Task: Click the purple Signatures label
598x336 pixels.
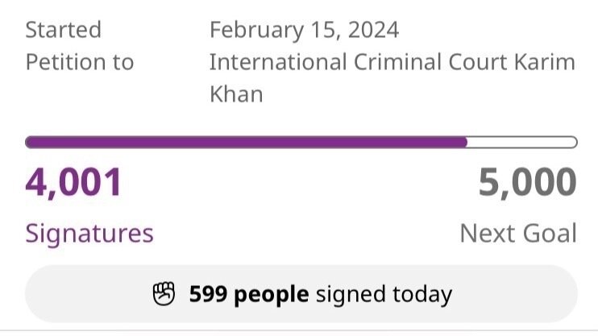Action: click(x=89, y=234)
